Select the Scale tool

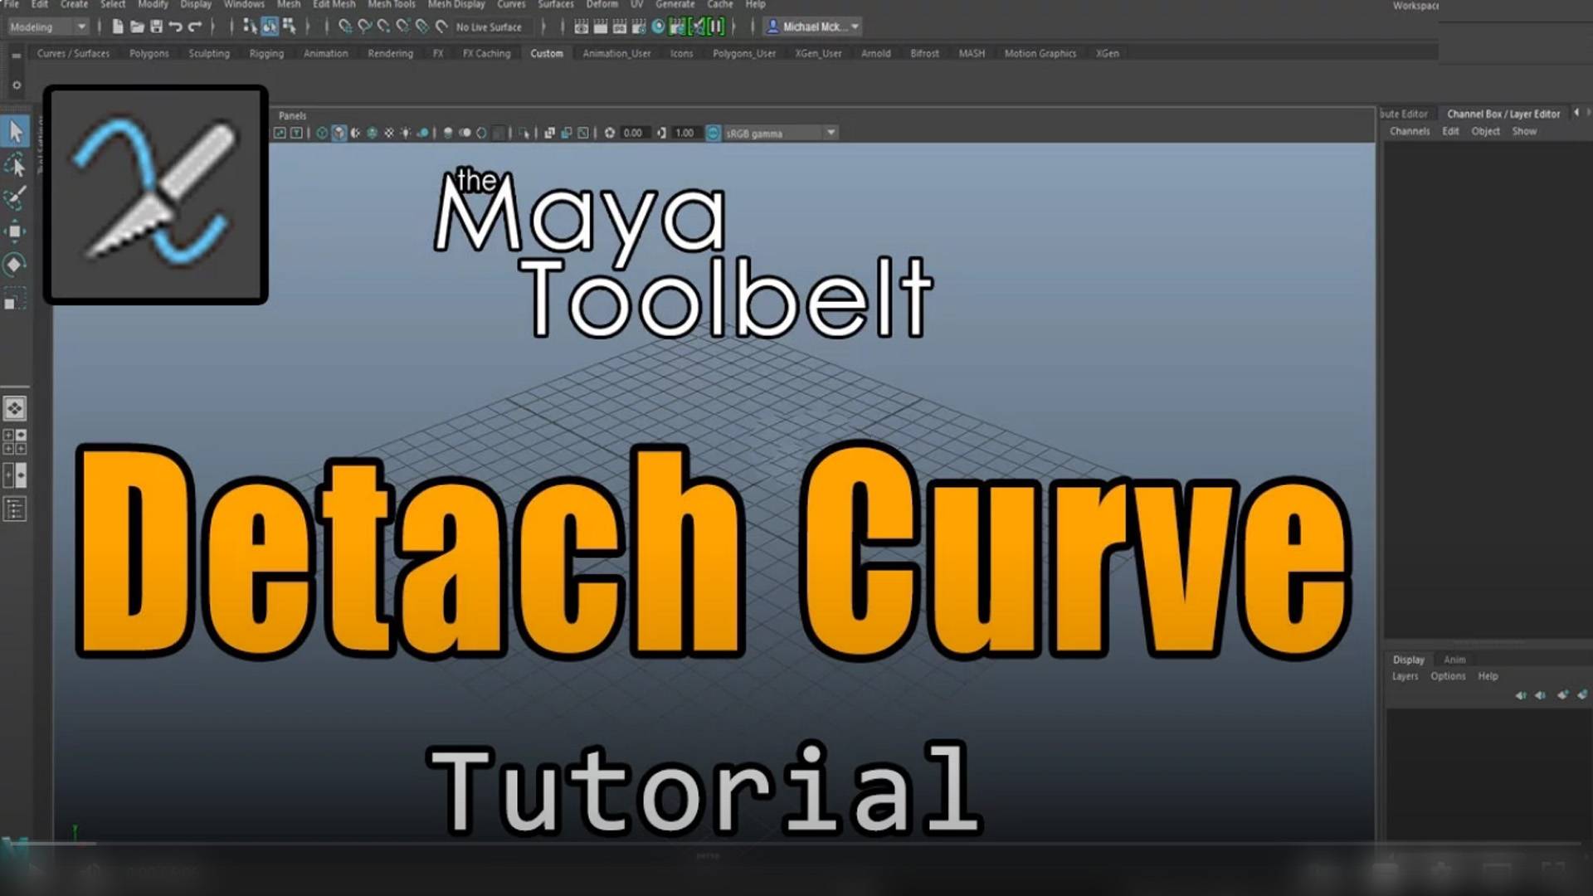pyautogui.click(x=15, y=299)
